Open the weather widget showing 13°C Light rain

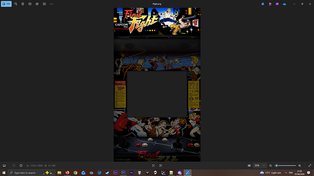pos(271,173)
